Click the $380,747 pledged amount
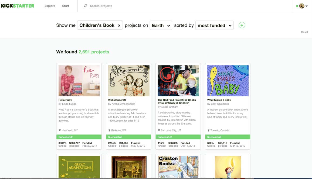Image resolution: width=312 pixels, height=179 pixels. (x=74, y=143)
